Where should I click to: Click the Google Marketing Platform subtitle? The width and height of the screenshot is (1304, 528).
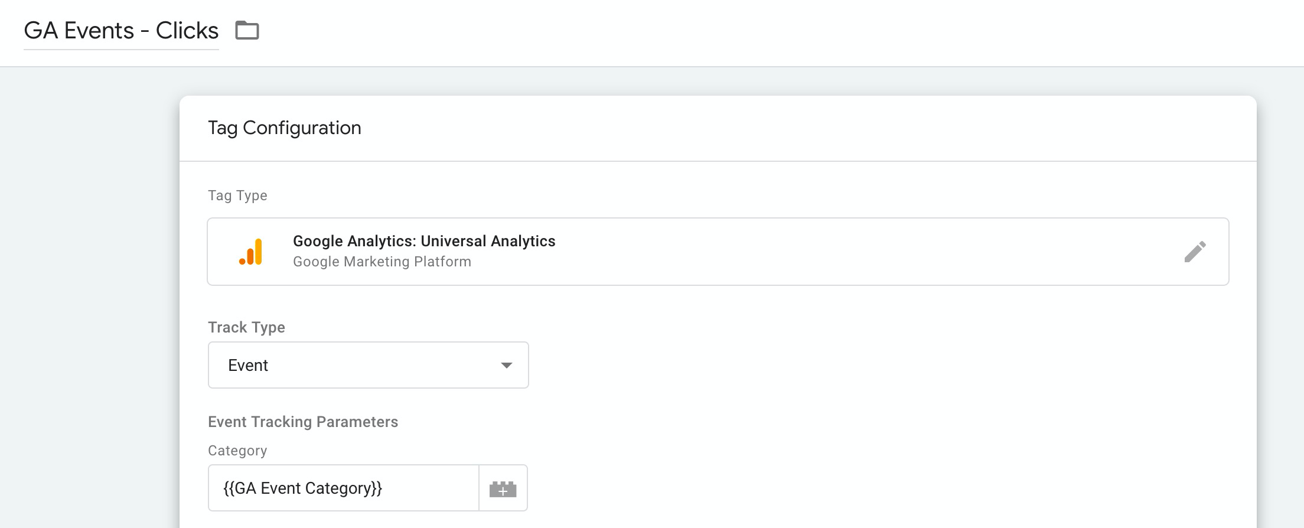point(382,262)
